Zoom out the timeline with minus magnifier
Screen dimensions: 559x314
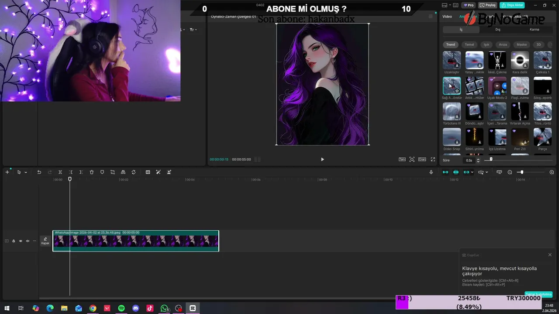(510, 172)
